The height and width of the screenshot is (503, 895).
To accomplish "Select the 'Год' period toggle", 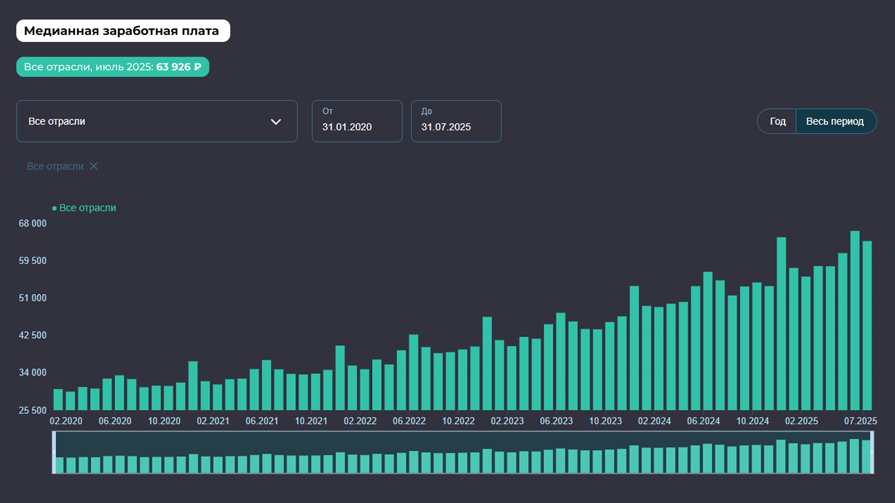I will click(x=777, y=121).
